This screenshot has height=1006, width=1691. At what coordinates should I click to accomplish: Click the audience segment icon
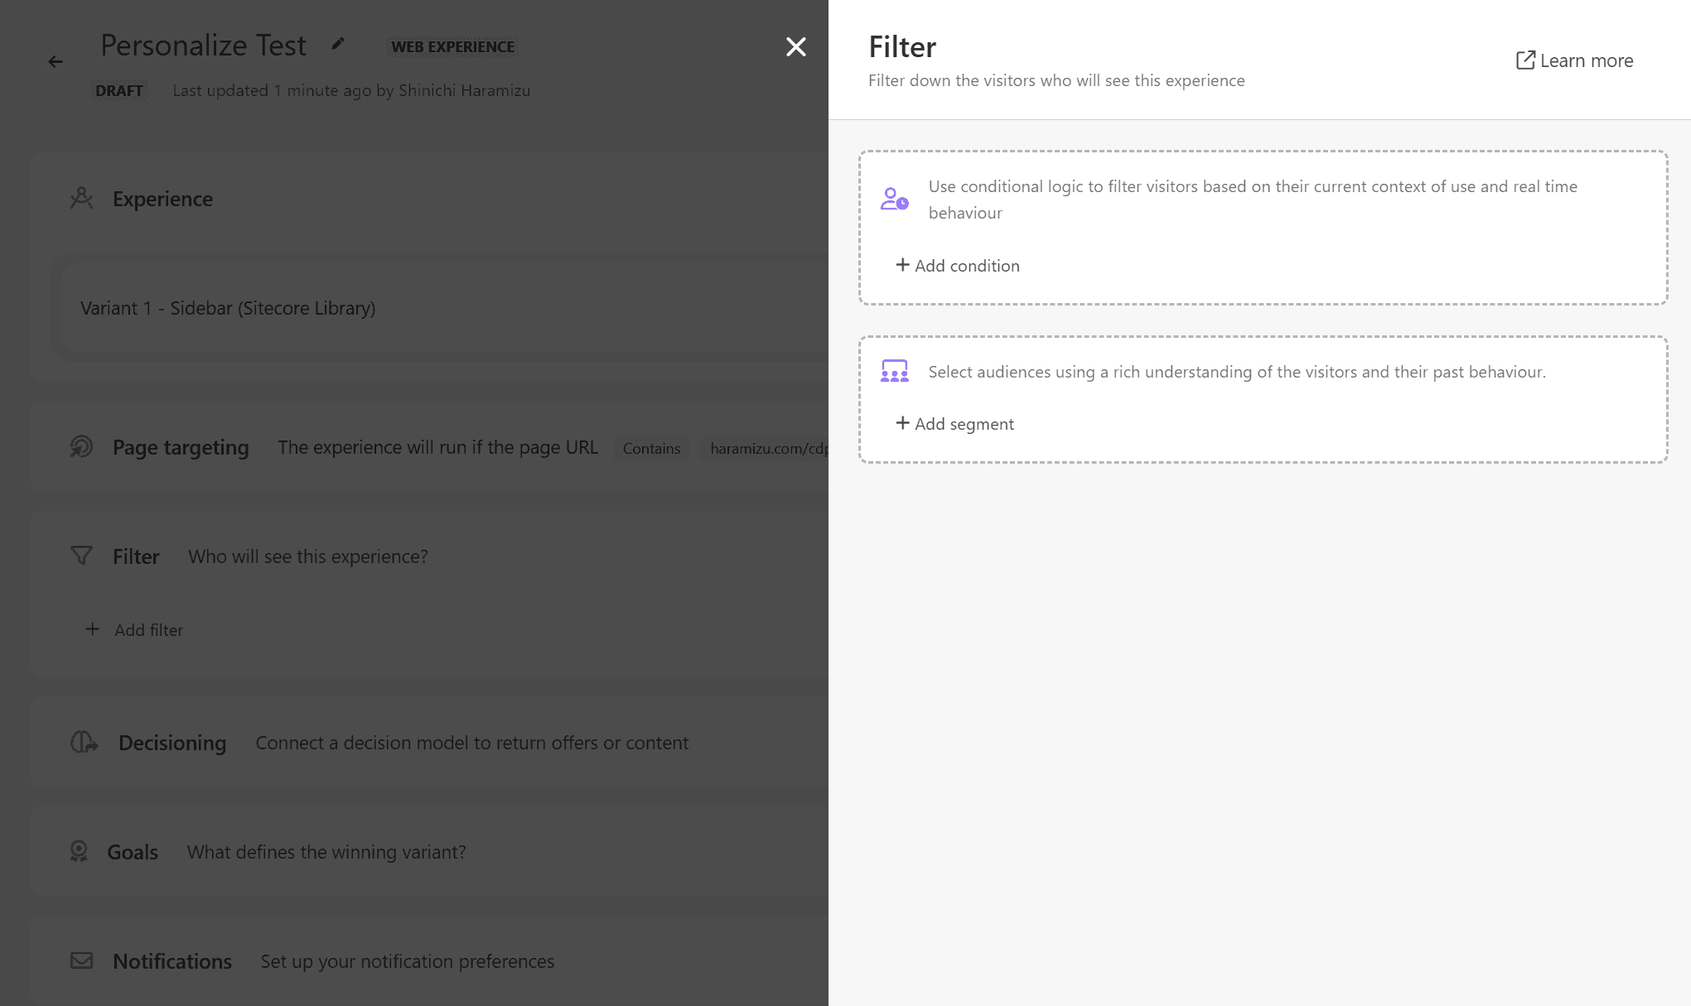894,371
